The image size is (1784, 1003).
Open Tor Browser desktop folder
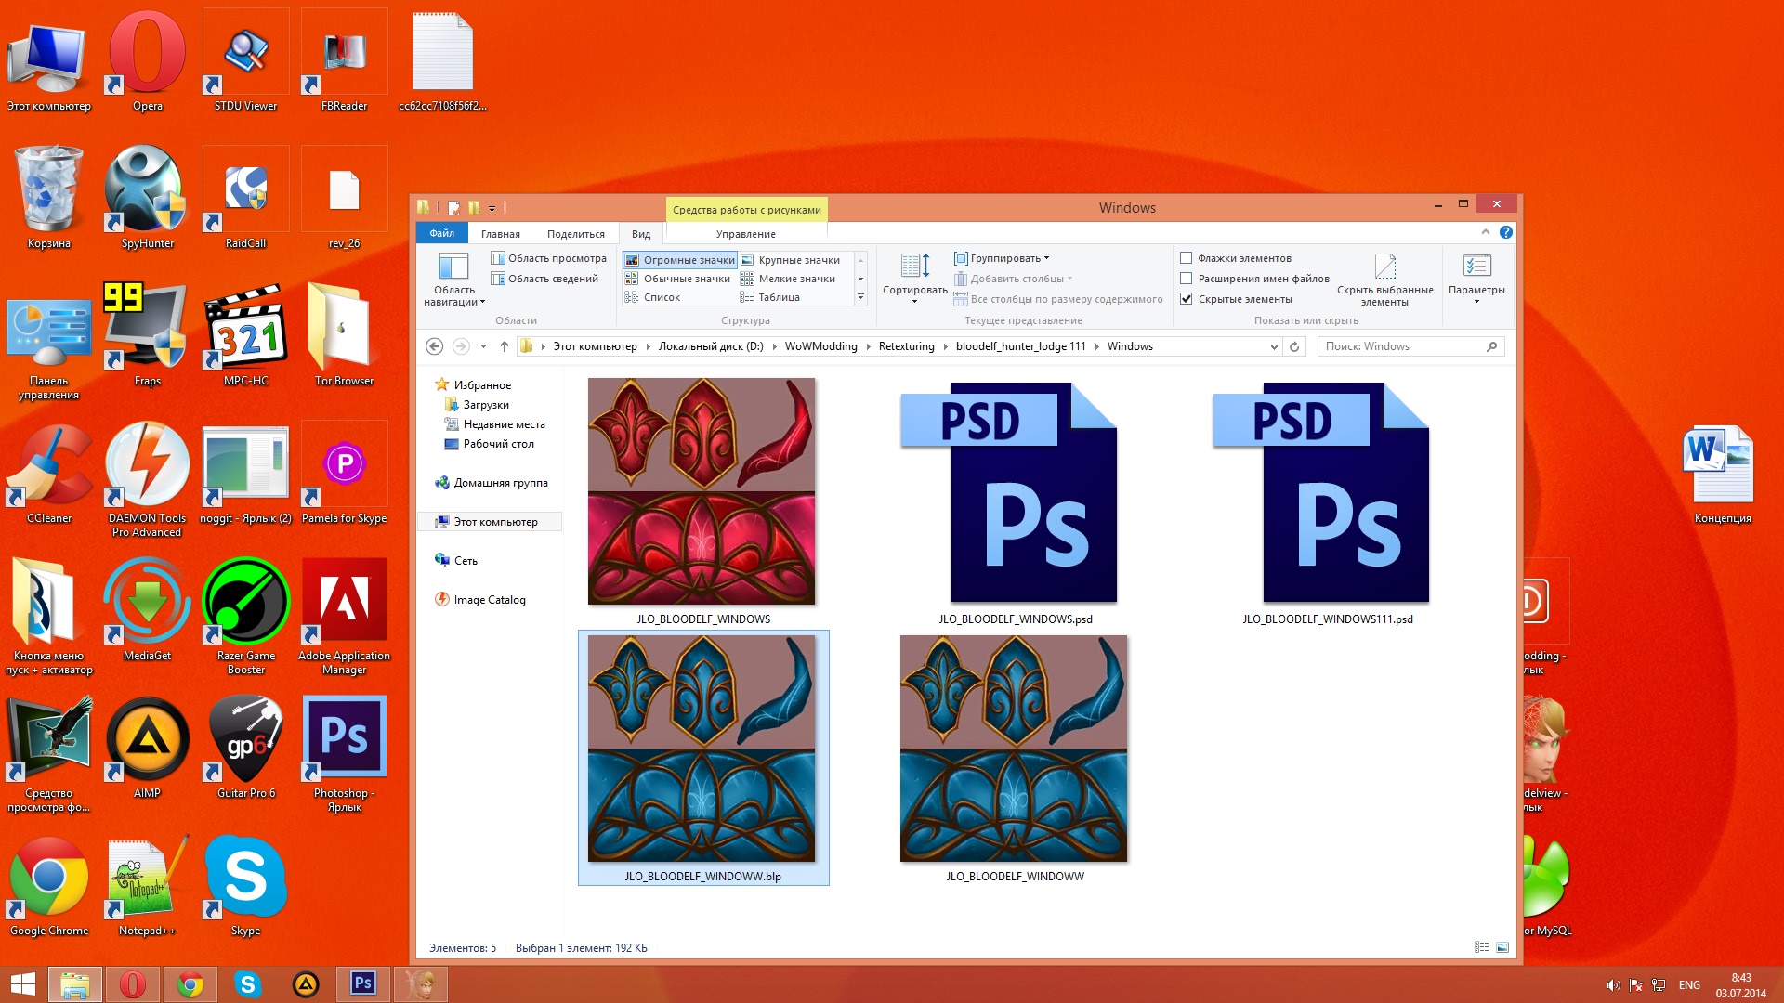tap(344, 335)
